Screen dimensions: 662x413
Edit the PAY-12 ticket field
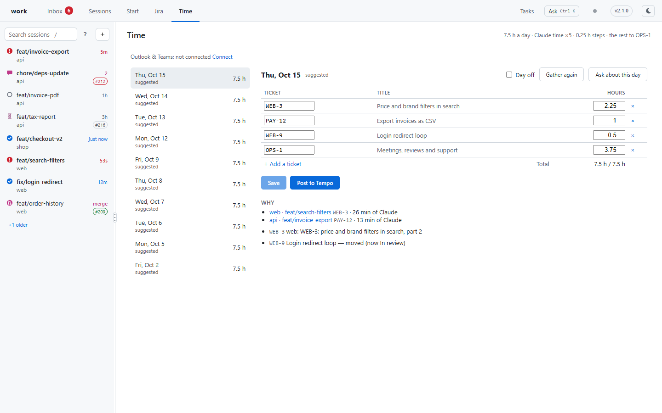point(289,121)
